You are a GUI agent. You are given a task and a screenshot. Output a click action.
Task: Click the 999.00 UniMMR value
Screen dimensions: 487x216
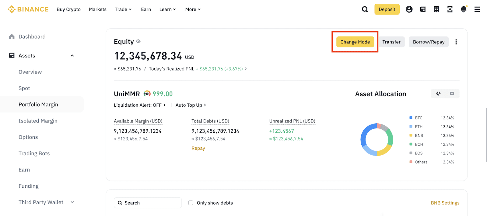163,94
